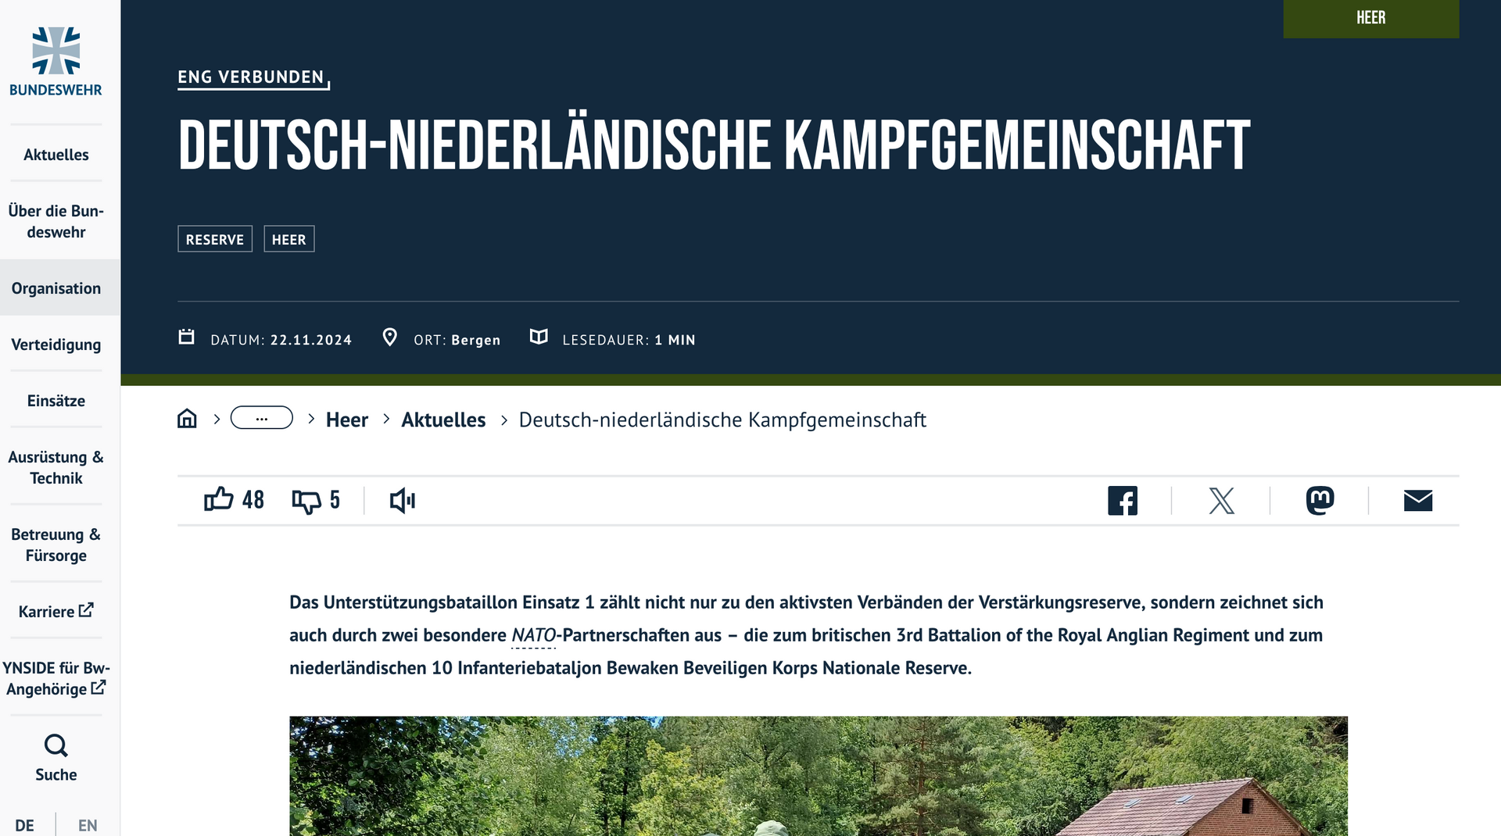
Task: Open the Aktuelles sidebar menu
Action: click(56, 155)
